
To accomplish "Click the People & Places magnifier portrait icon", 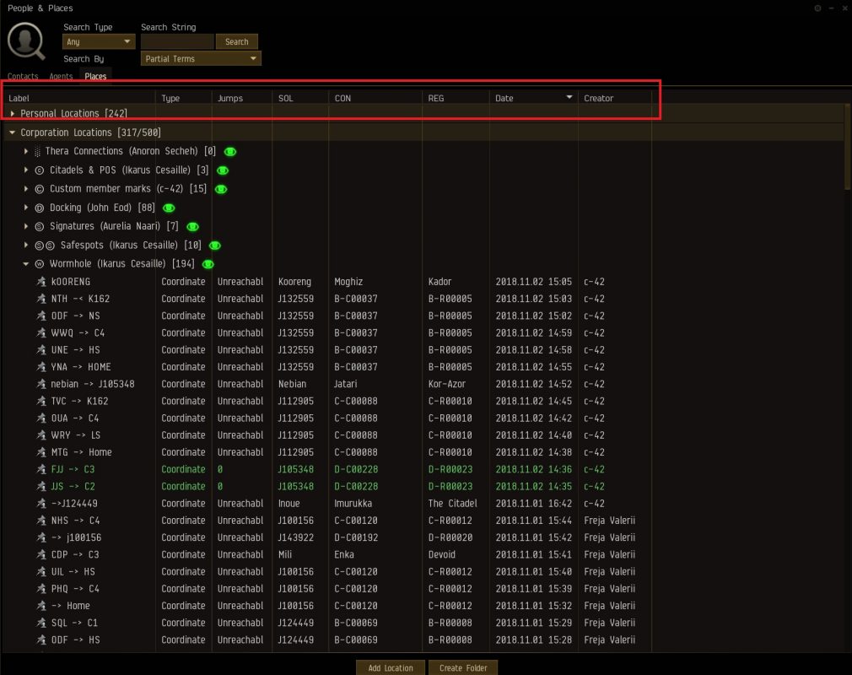I will point(26,42).
